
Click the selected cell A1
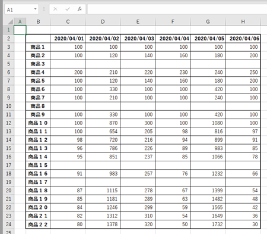click(20, 30)
